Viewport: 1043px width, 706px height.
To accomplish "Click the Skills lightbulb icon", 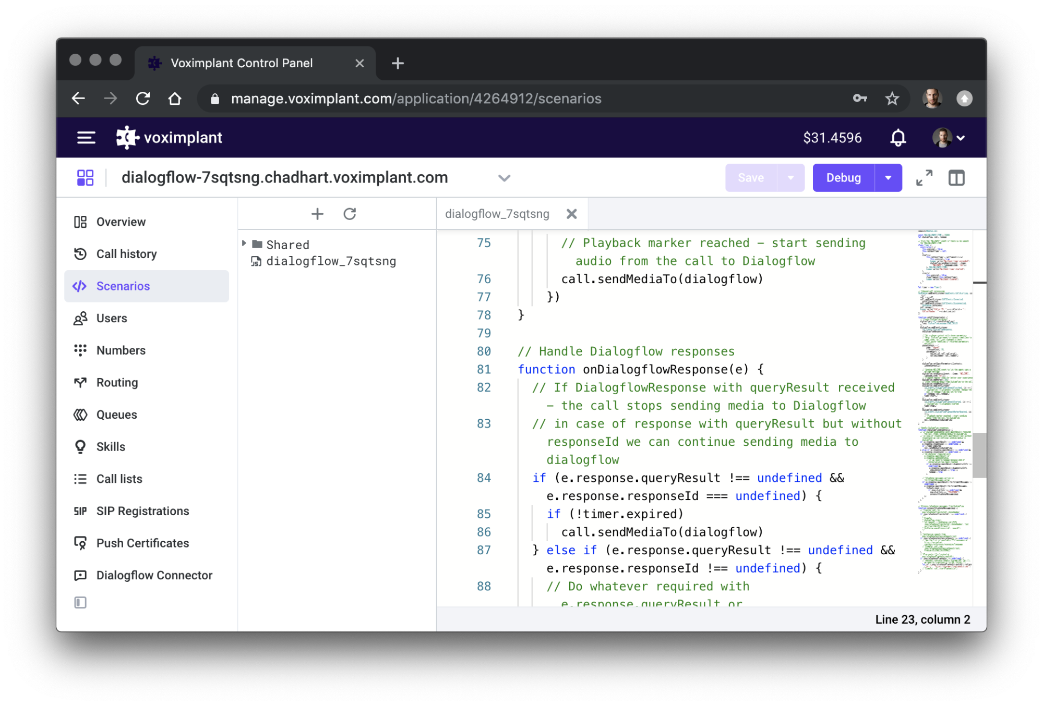I will pos(80,447).
